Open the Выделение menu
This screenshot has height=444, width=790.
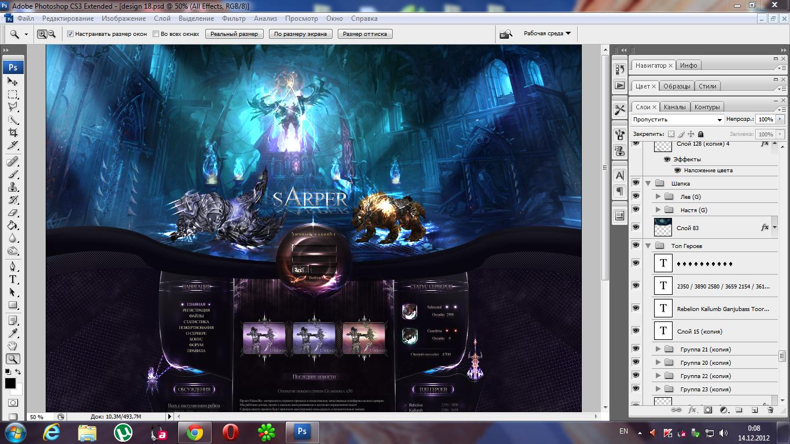pyautogui.click(x=196, y=18)
